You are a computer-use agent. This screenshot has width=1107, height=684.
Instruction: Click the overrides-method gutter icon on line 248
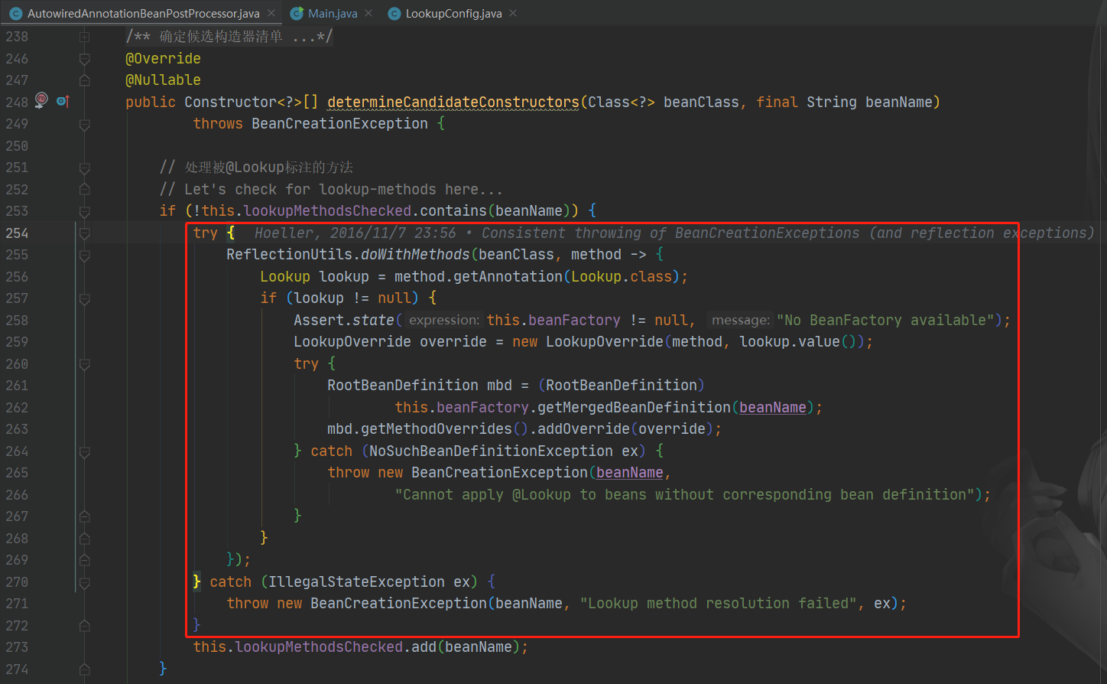63,101
